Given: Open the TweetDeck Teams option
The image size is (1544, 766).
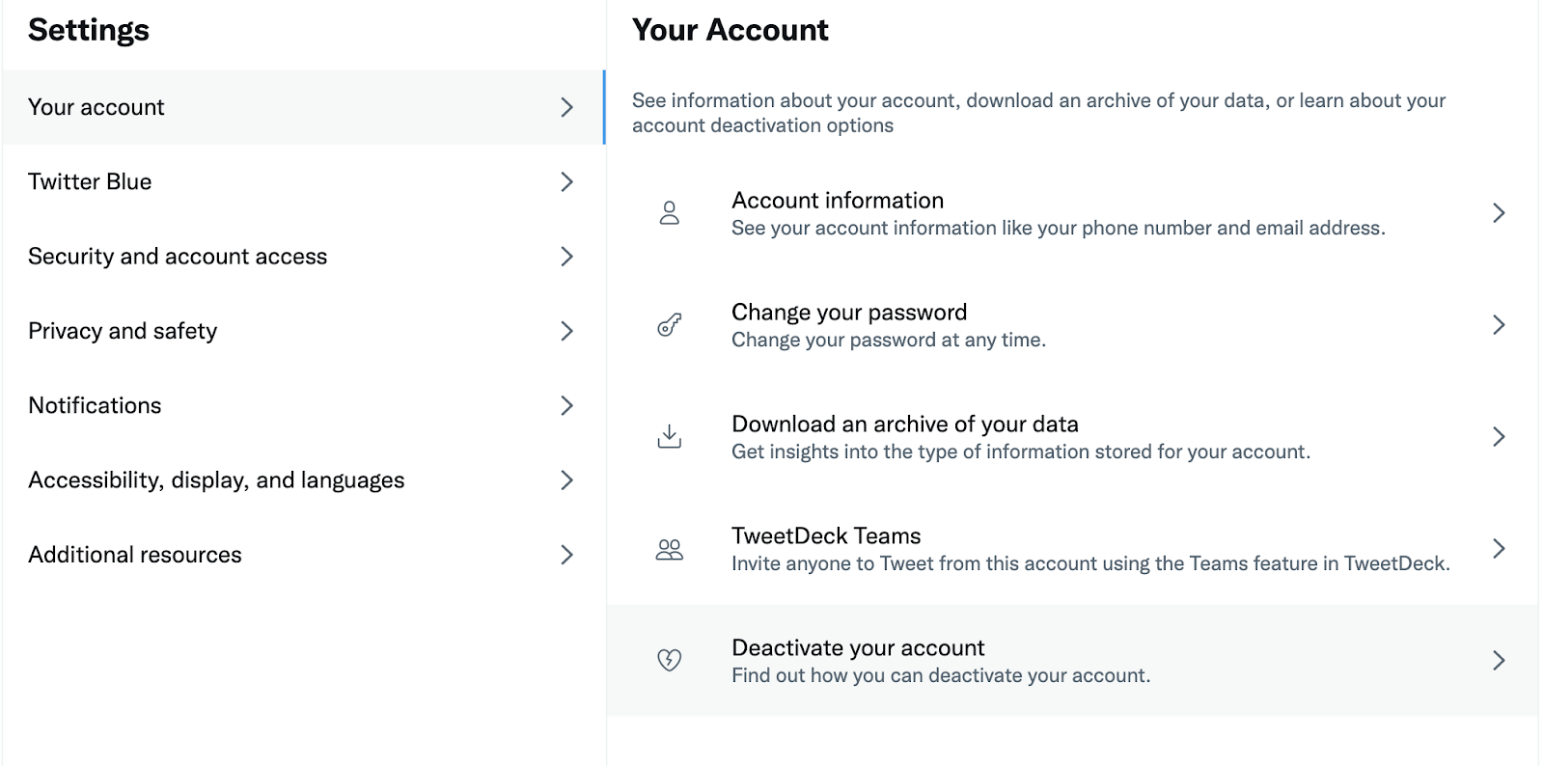Looking at the screenshot, I should (x=826, y=536).
